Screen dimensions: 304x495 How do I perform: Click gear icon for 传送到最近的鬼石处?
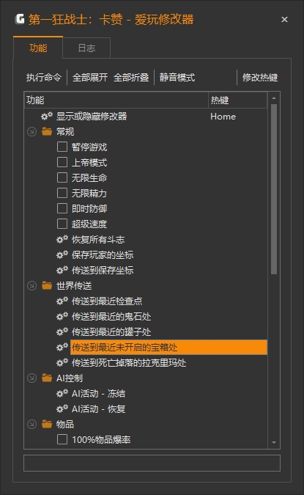tap(62, 316)
